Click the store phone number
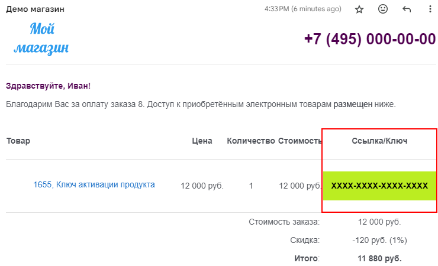 point(369,39)
